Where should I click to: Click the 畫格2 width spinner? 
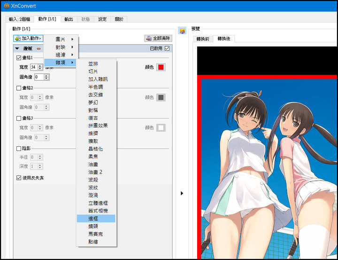coord(40,97)
